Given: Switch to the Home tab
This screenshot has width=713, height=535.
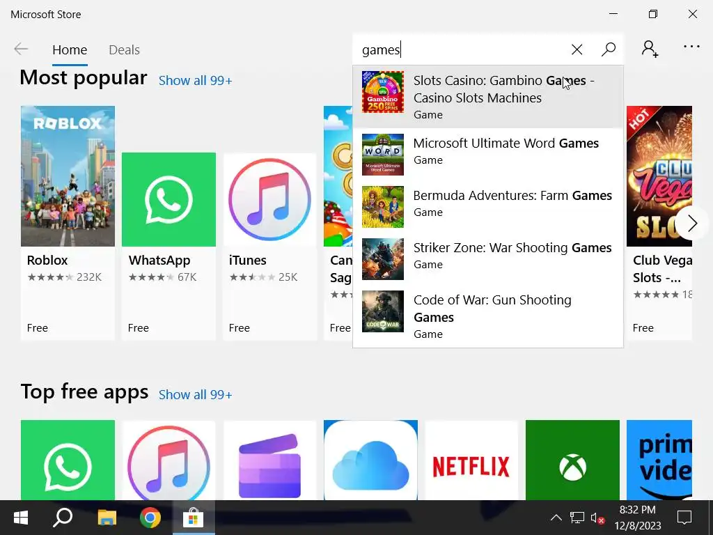Looking at the screenshot, I should click(70, 49).
